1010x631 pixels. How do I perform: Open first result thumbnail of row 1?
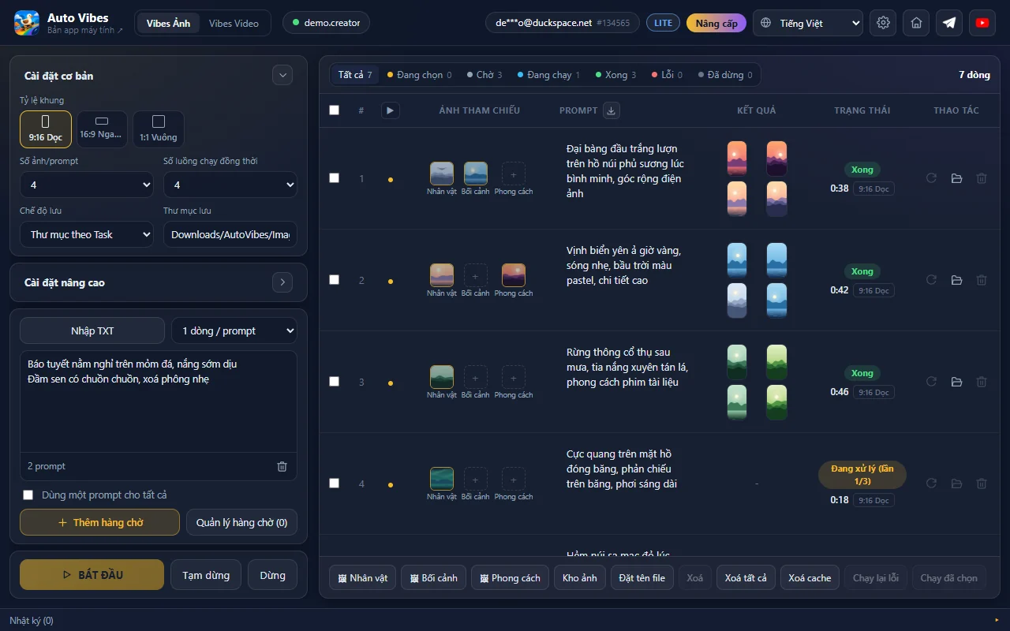click(737, 159)
